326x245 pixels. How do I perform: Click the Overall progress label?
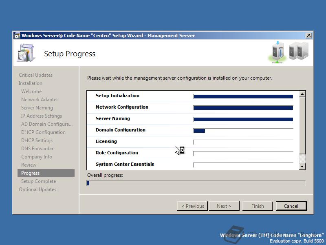click(x=105, y=175)
